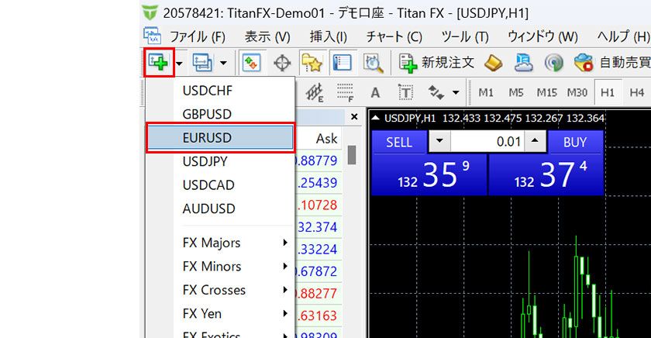
Task: Click the Arrows drawing tool icon
Action: (x=436, y=92)
